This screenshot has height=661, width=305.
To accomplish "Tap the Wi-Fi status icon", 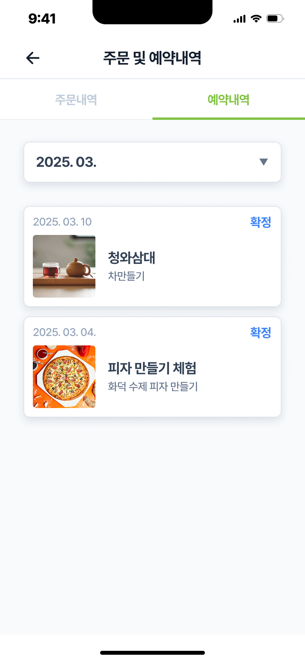I will 256,18.
